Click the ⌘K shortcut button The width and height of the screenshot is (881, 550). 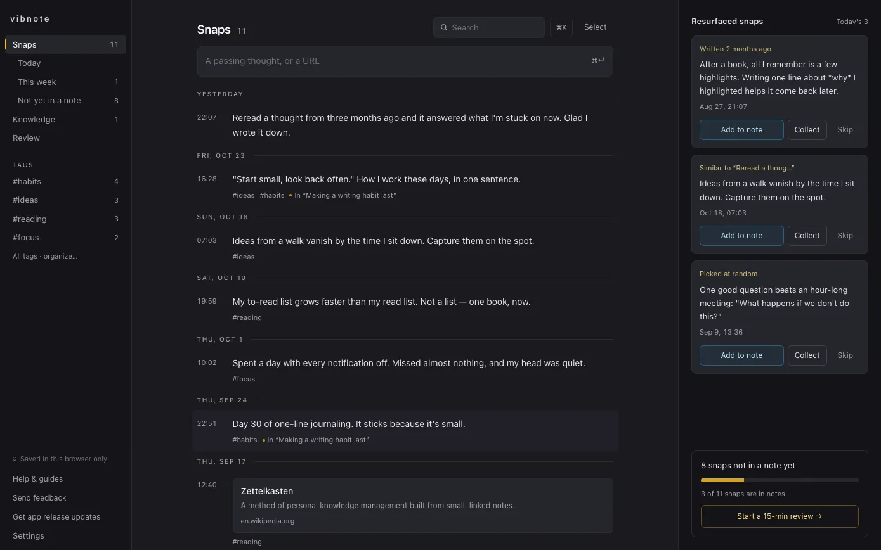point(561,28)
